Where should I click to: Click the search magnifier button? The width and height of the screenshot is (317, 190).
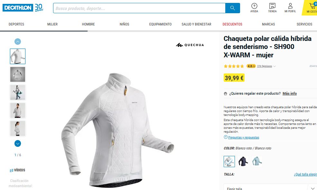[232, 8]
